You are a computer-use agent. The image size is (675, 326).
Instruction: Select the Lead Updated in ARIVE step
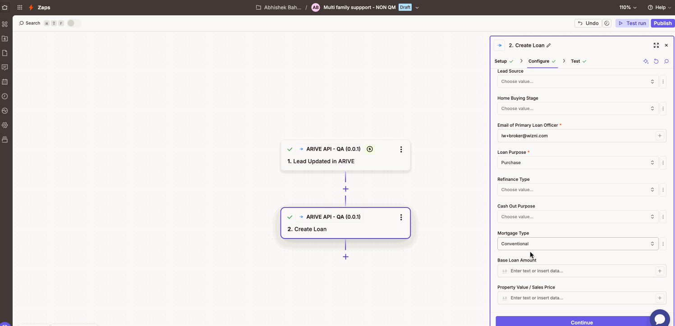(345, 156)
